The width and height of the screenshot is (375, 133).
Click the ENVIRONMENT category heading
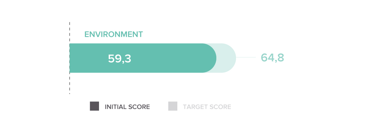[114, 34]
